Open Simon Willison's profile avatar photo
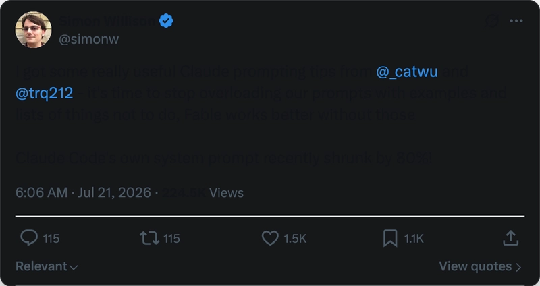The height and width of the screenshot is (286, 540). (33, 30)
